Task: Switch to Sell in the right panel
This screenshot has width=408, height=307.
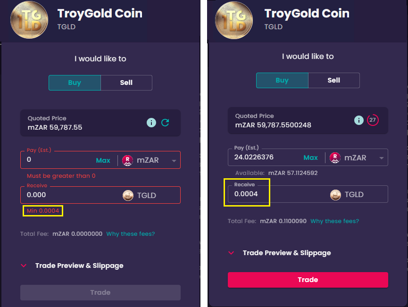Action: click(x=334, y=80)
